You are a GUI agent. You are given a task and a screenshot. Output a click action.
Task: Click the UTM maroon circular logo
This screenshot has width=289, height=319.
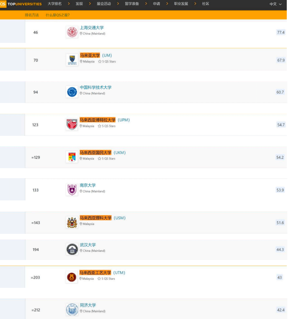[72, 277]
